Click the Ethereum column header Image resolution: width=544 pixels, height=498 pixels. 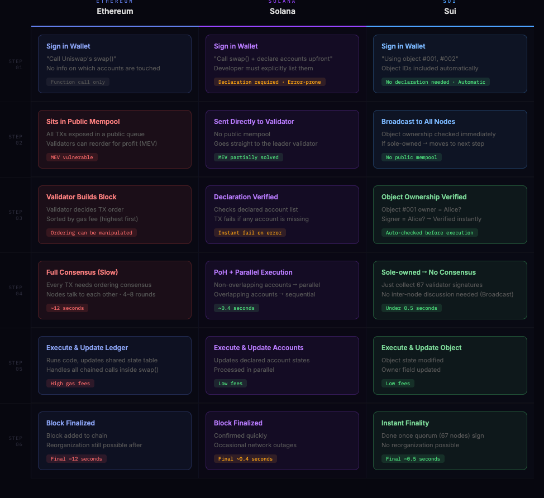tap(115, 11)
